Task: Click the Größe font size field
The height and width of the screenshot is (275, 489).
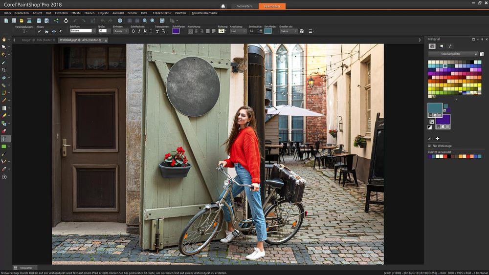Action: pyautogui.click(x=103, y=31)
